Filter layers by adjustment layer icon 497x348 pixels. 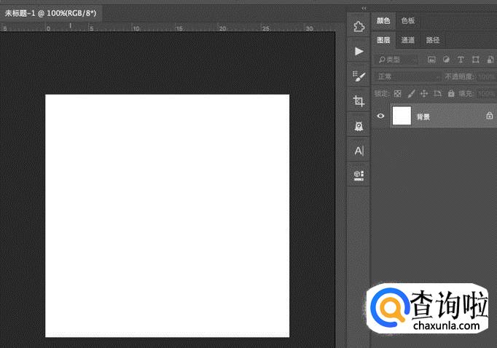446,59
